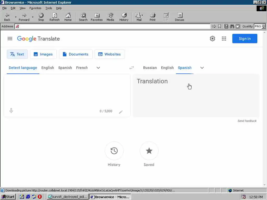
Task: Choose English as target language
Action: click(167, 68)
